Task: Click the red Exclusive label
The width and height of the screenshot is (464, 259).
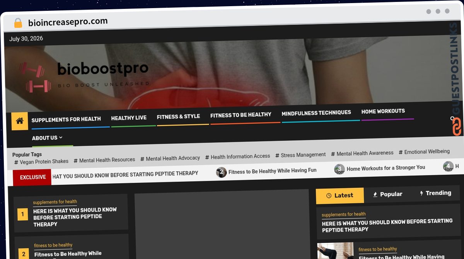Action: (x=33, y=177)
